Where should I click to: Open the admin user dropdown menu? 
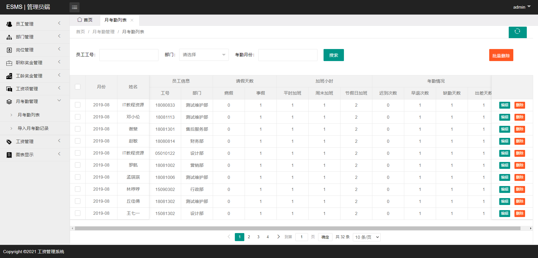click(522, 7)
